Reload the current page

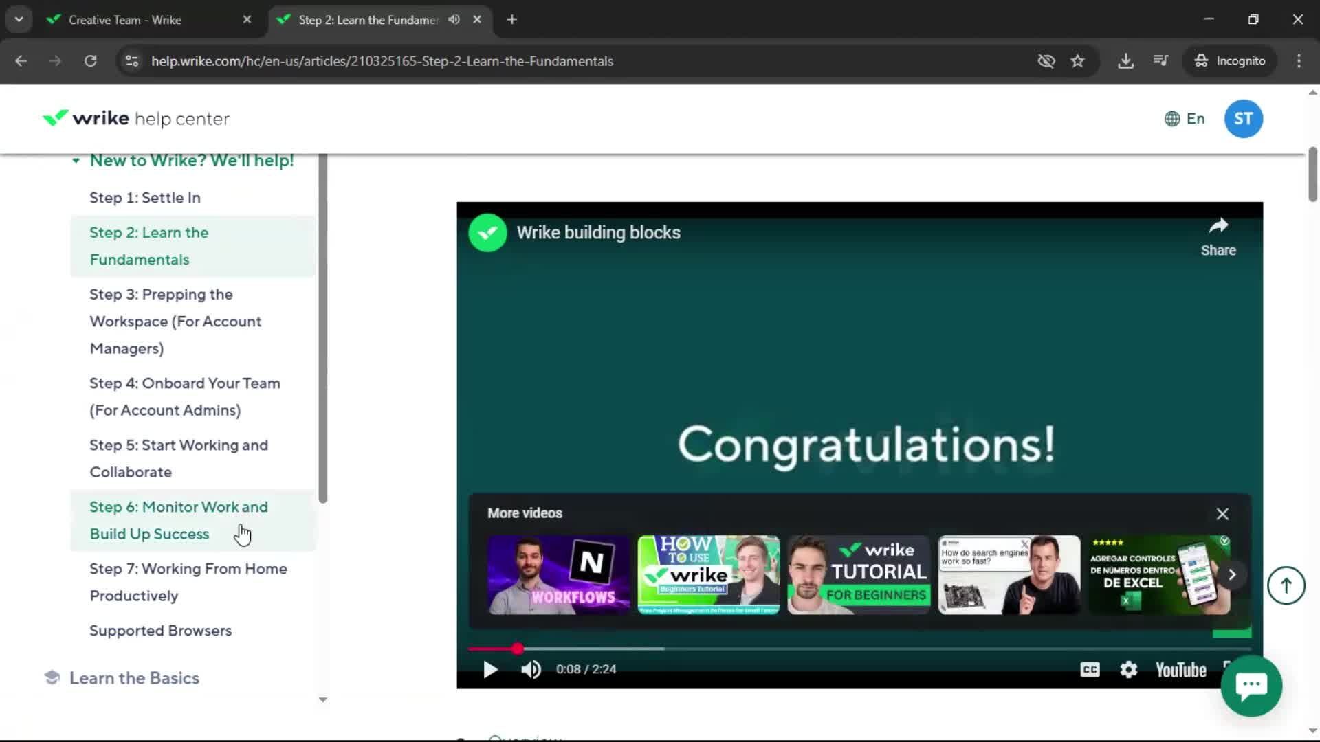(x=90, y=61)
